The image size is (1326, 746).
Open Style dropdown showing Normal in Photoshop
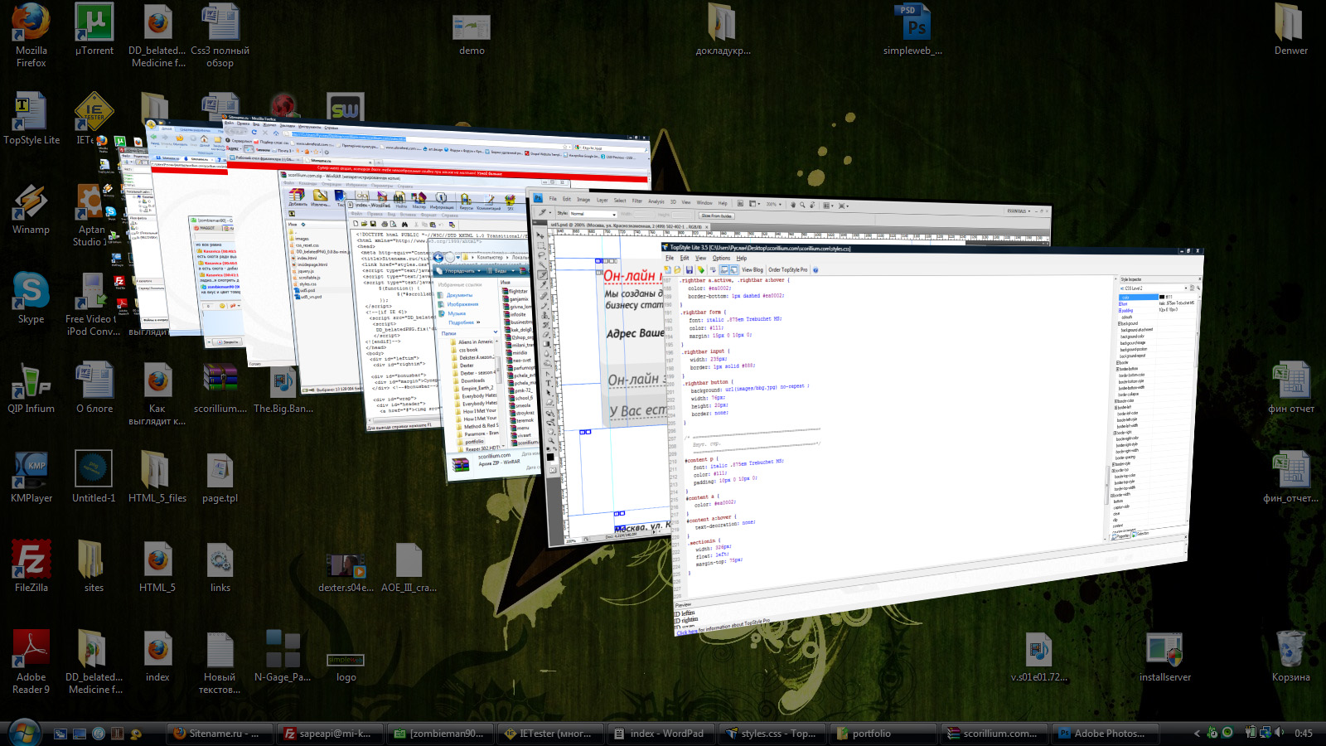(x=593, y=214)
